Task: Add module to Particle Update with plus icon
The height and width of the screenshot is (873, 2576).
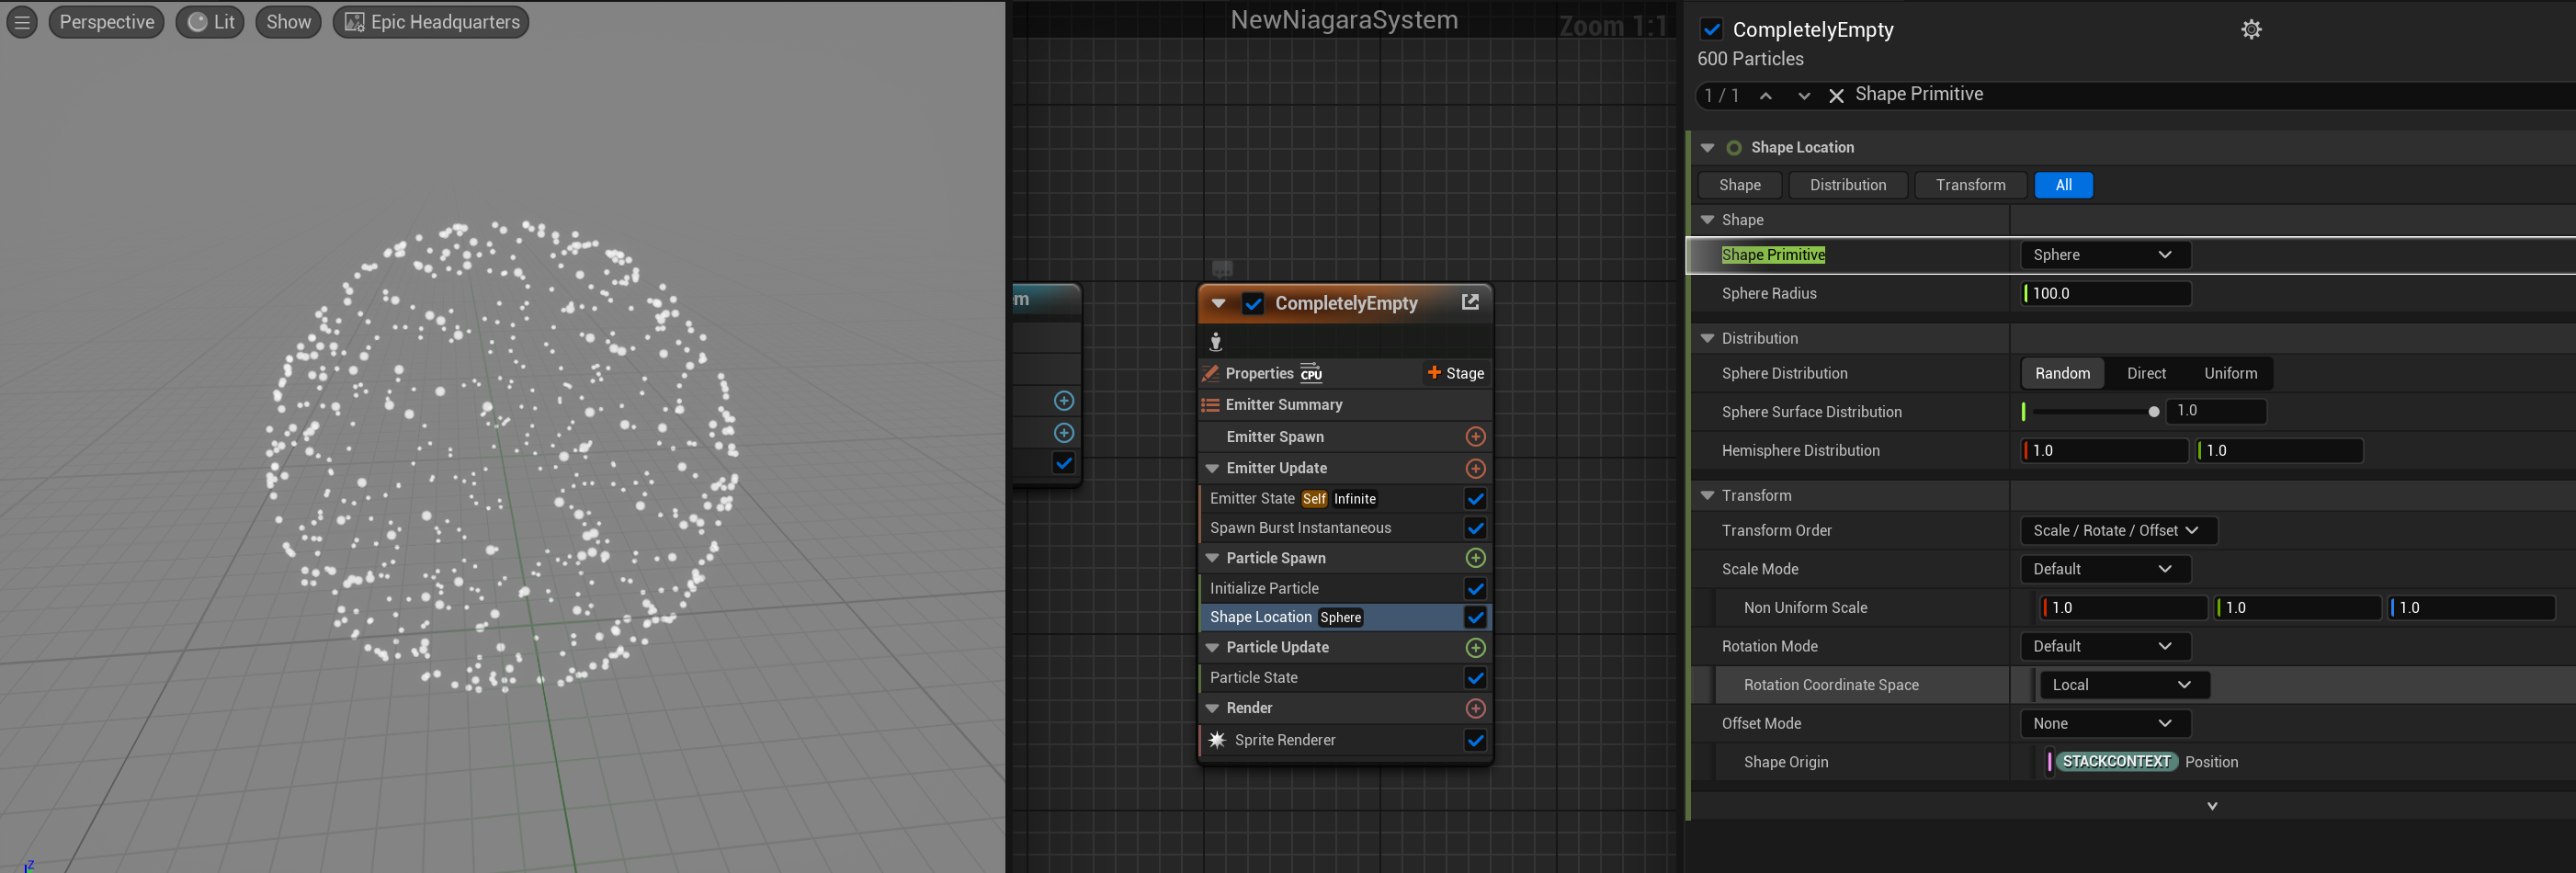Action: tap(1475, 648)
